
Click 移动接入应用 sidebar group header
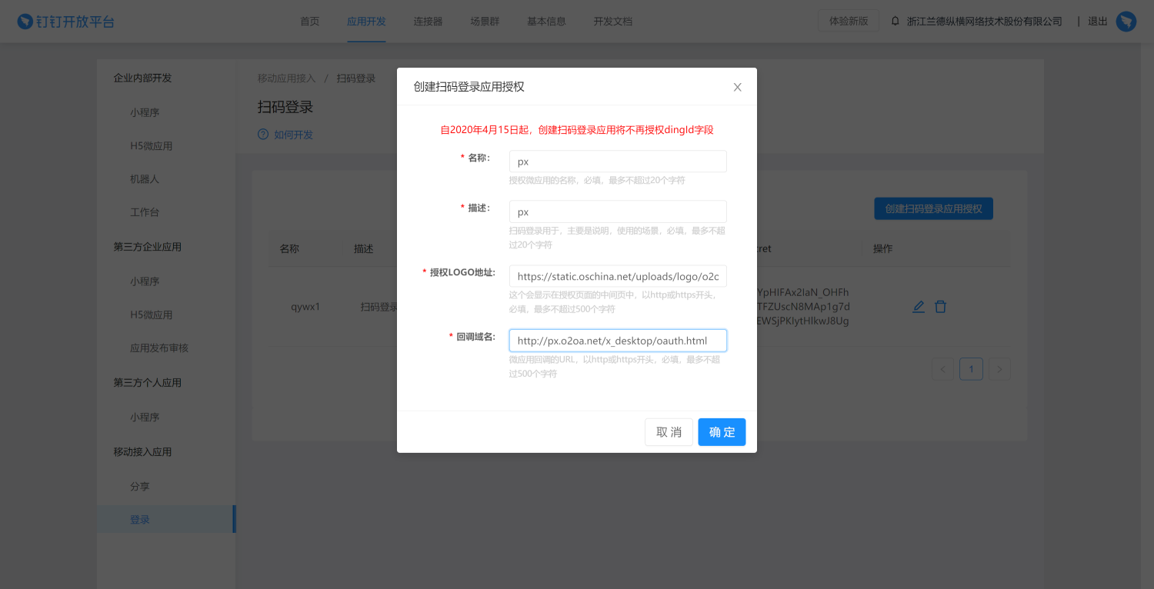[143, 451]
